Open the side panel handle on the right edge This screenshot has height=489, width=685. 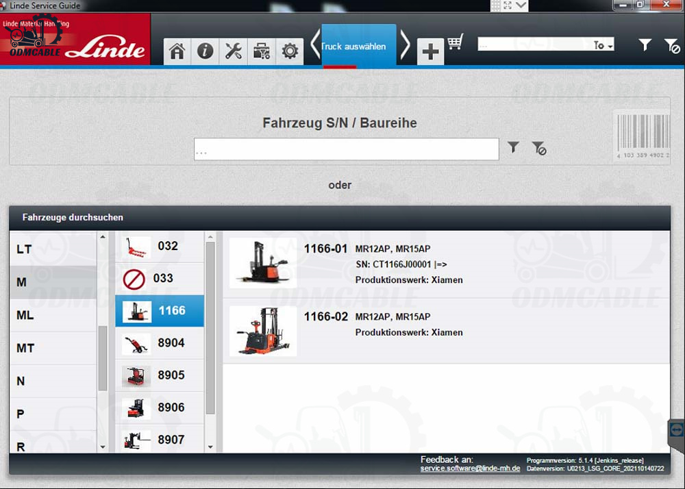coord(677,431)
